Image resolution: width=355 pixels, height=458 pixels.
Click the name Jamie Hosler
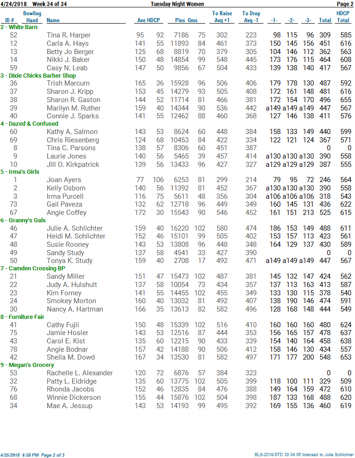(67, 333)
